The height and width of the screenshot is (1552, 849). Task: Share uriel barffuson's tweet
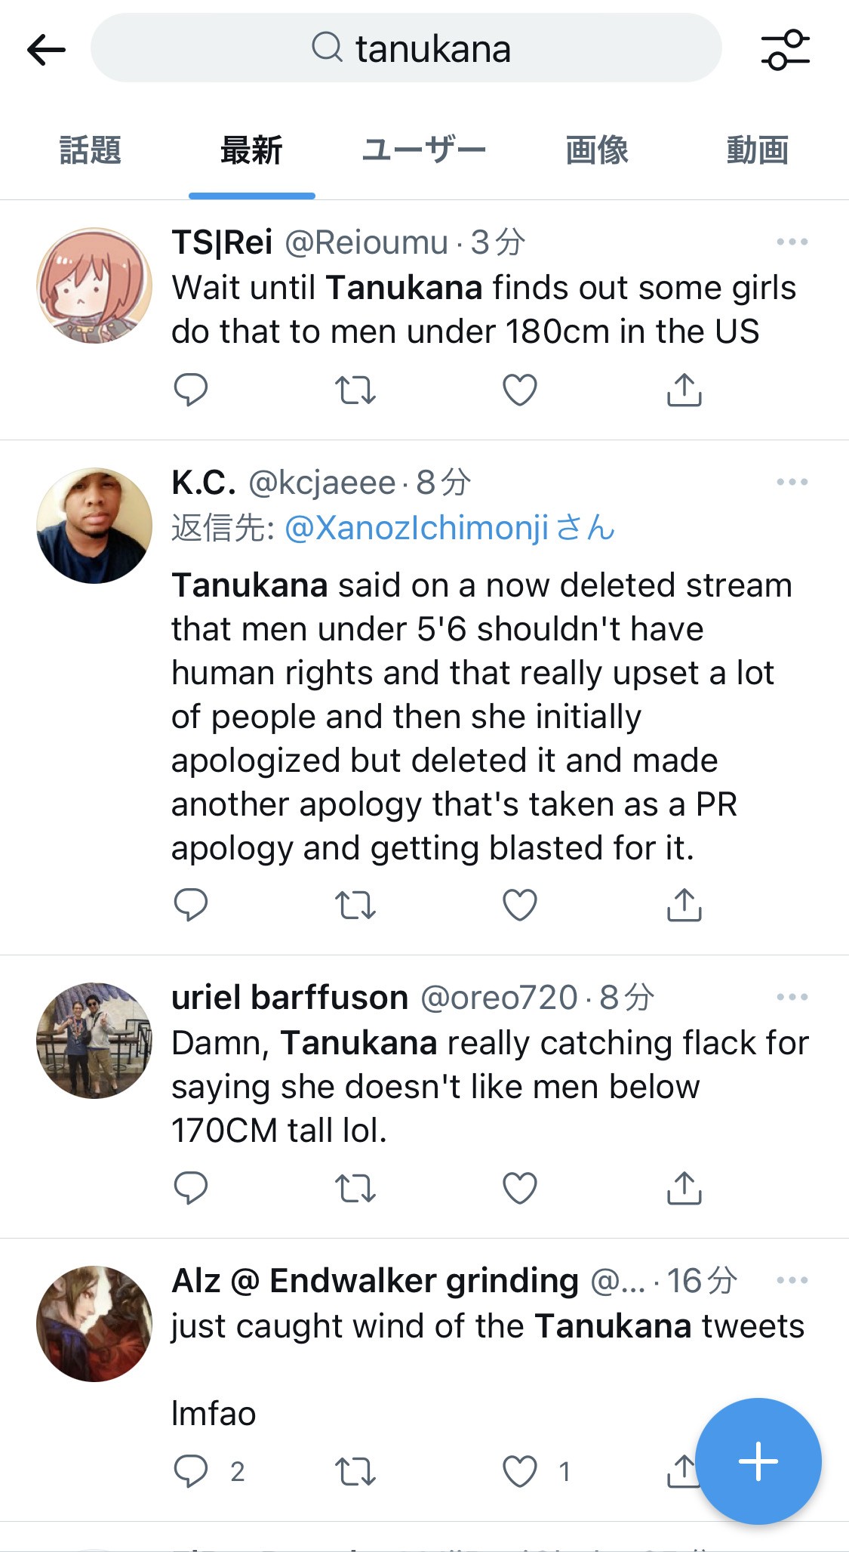(684, 1187)
